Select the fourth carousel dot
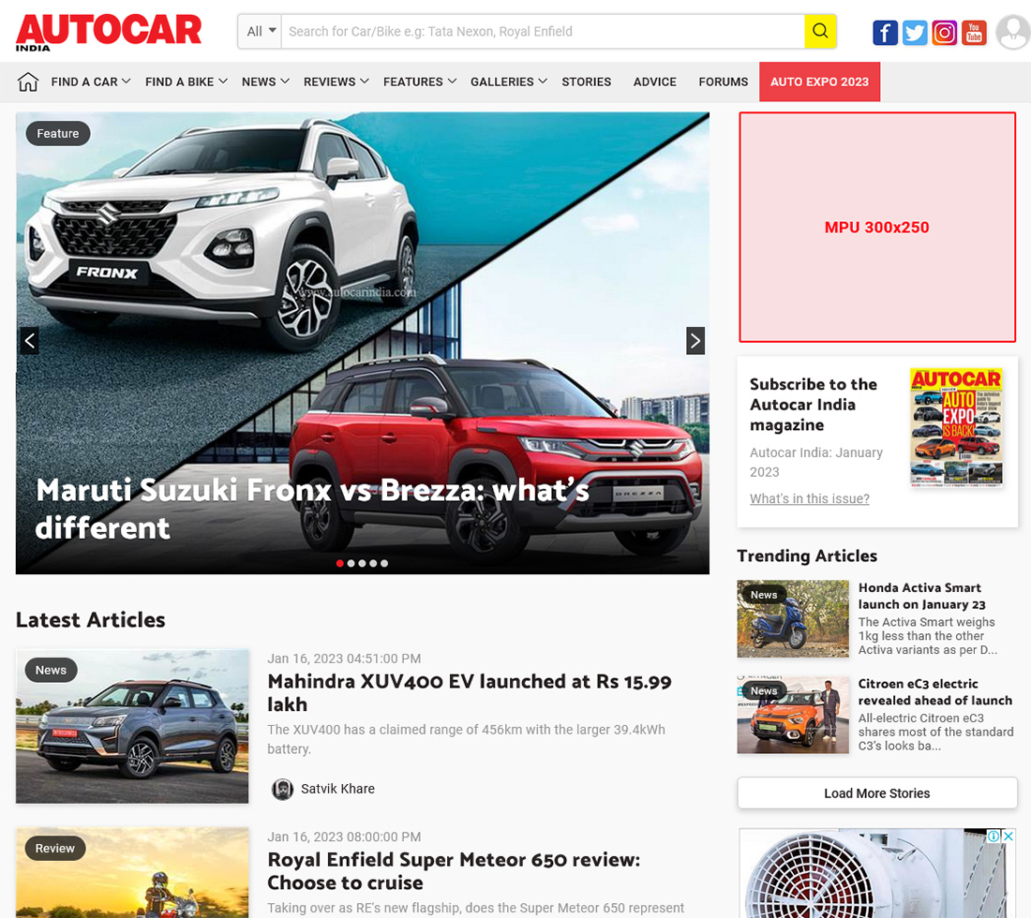 coord(373,563)
